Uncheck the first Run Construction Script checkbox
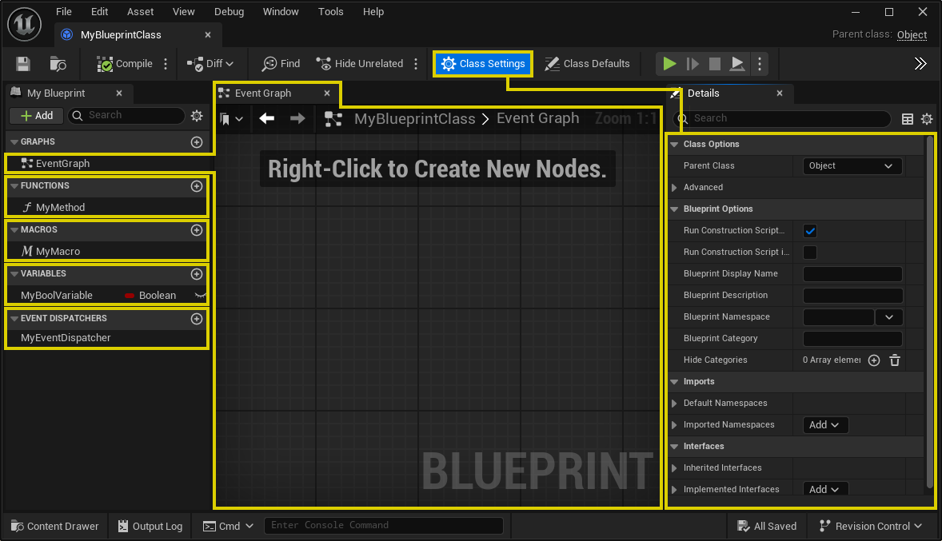942x541 pixels. click(x=810, y=231)
